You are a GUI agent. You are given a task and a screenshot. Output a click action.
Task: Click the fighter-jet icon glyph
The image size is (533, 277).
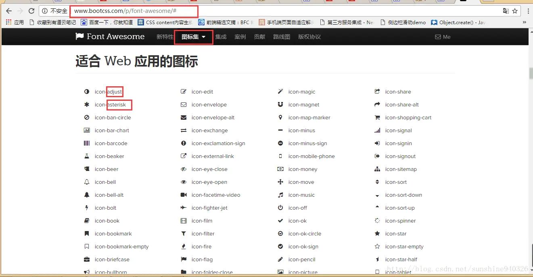[x=184, y=208]
